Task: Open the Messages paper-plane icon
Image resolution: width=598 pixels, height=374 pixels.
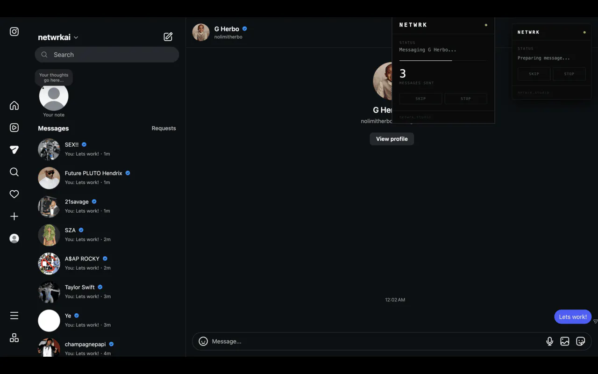Action: 14,150
